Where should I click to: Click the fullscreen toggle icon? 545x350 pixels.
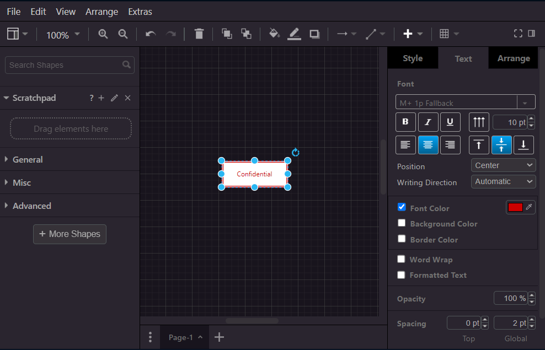pyautogui.click(x=518, y=33)
